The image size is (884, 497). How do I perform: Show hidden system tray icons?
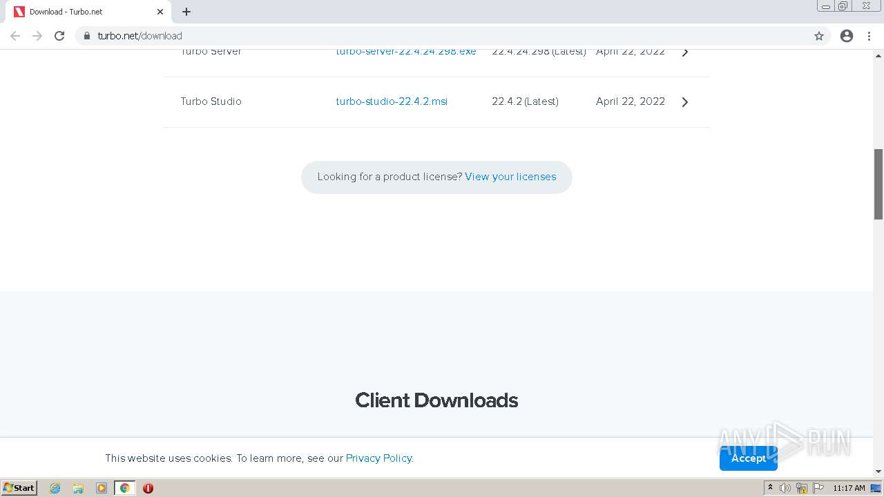point(770,488)
